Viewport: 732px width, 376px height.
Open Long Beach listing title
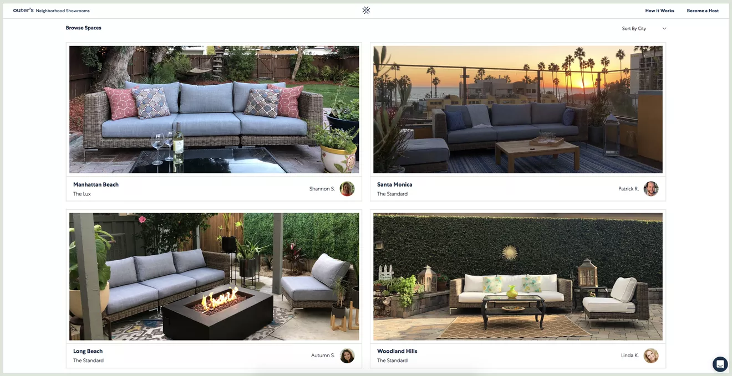coord(88,351)
